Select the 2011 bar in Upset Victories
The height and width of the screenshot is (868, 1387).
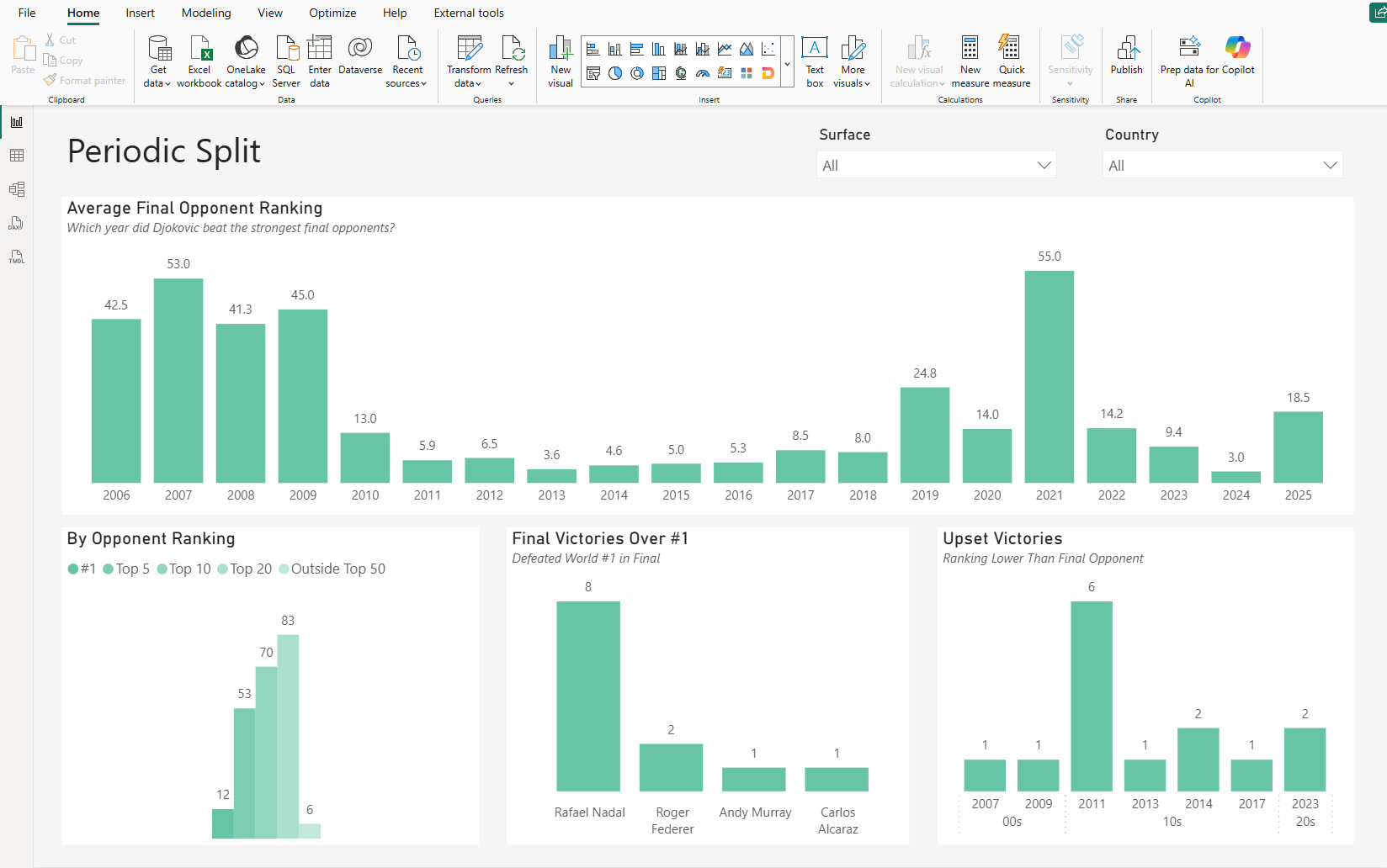1092,696
